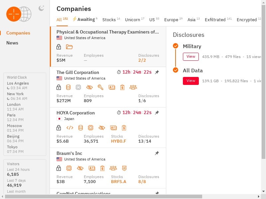
Task: Click lock icon on HOYA Corporation
Action: coord(59,128)
